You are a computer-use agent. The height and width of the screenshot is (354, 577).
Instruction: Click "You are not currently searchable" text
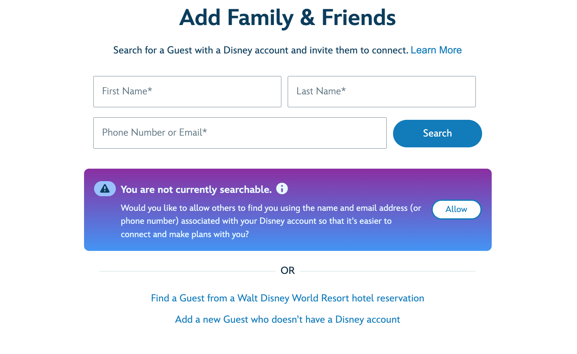(196, 190)
